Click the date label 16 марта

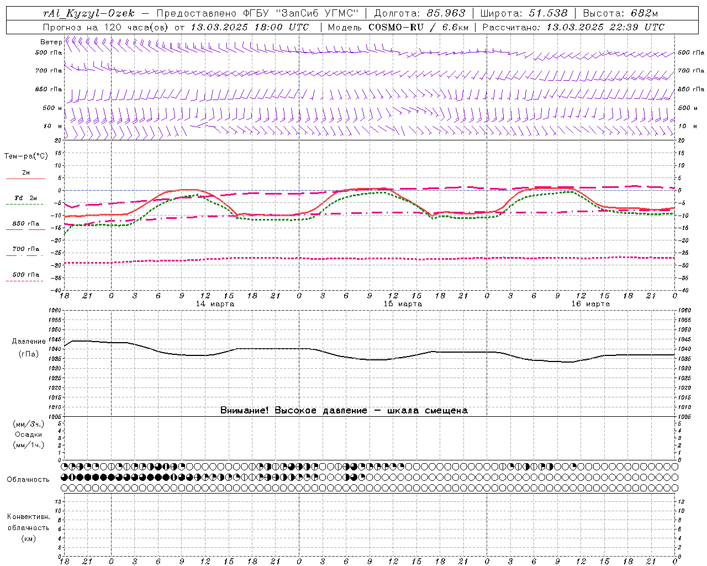(590, 304)
